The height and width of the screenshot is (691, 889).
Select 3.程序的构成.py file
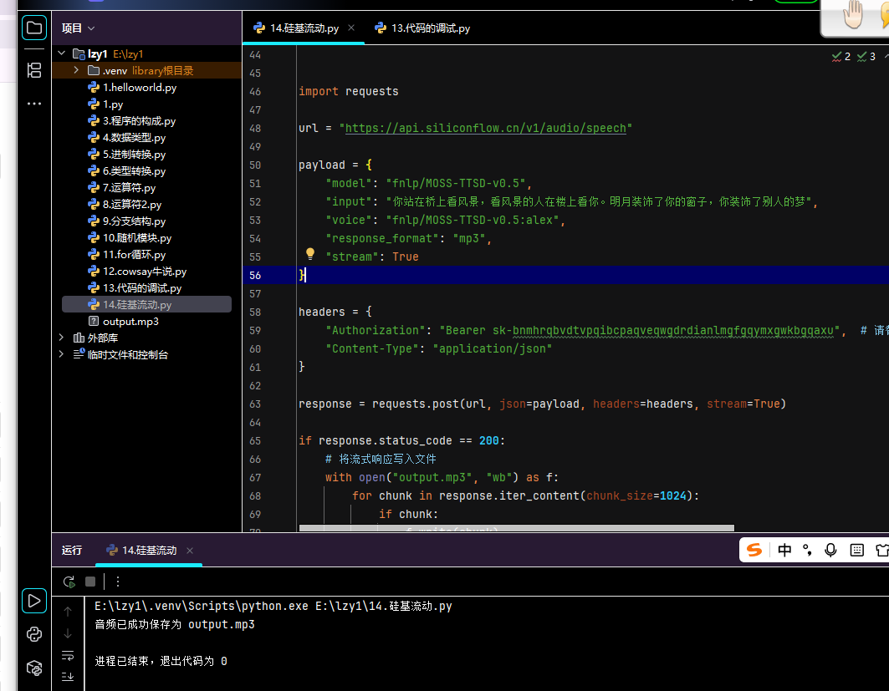[139, 120]
